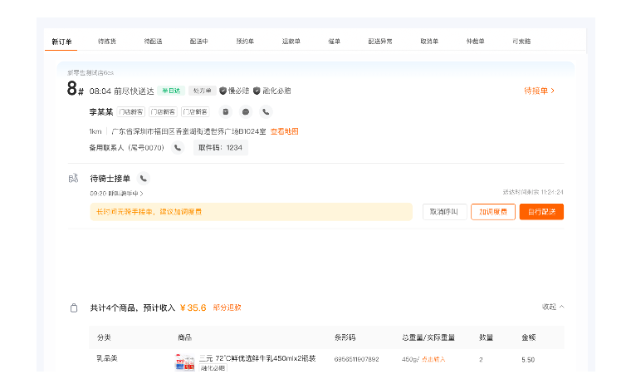The image size is (631, 389).
Task: Click the chat bubble icon beside 李某某
Action: coord(246,111)
